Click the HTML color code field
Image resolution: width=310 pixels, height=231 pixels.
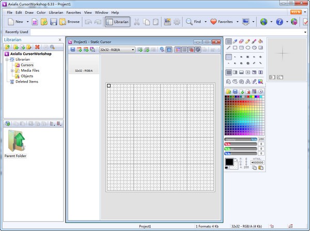pos(257,162)
